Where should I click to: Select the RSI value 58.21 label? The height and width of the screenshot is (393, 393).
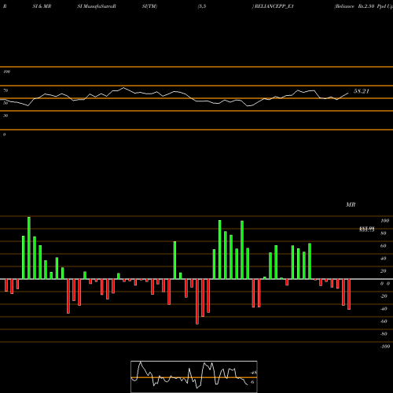(362, 91)
